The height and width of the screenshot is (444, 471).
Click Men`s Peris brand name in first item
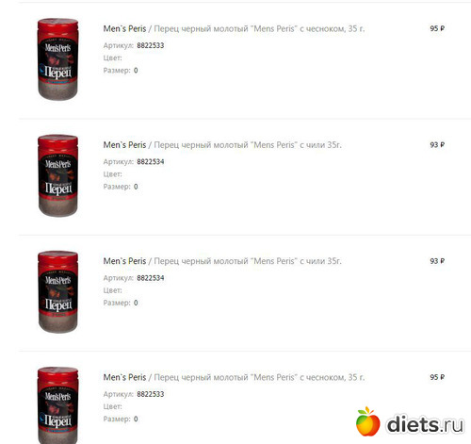tap(124, 29)
